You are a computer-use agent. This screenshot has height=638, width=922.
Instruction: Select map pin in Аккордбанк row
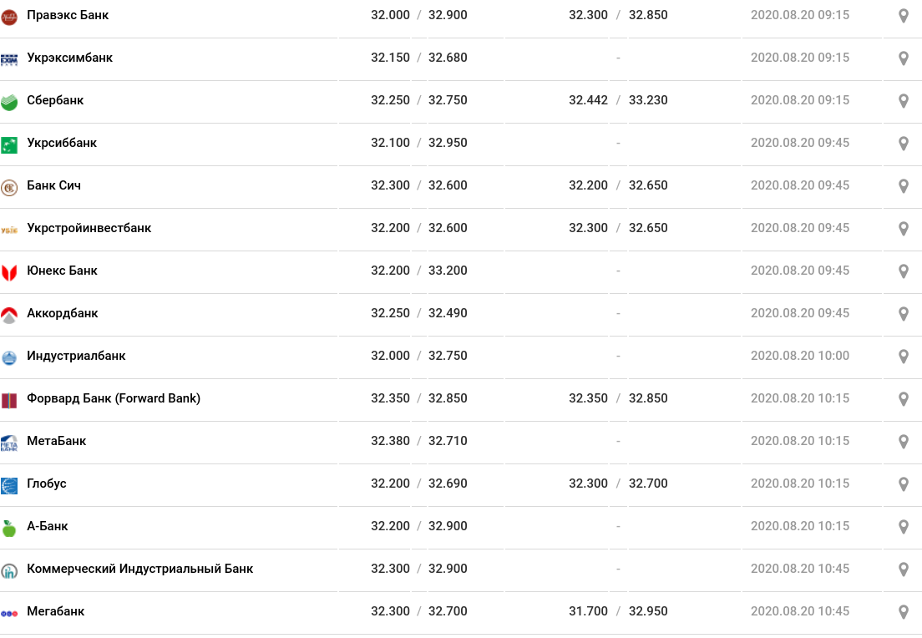coord(904,314)
